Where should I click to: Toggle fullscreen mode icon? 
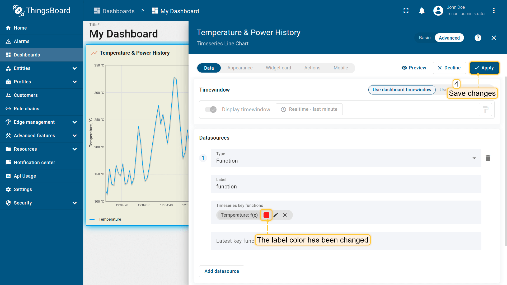(406, 11)
